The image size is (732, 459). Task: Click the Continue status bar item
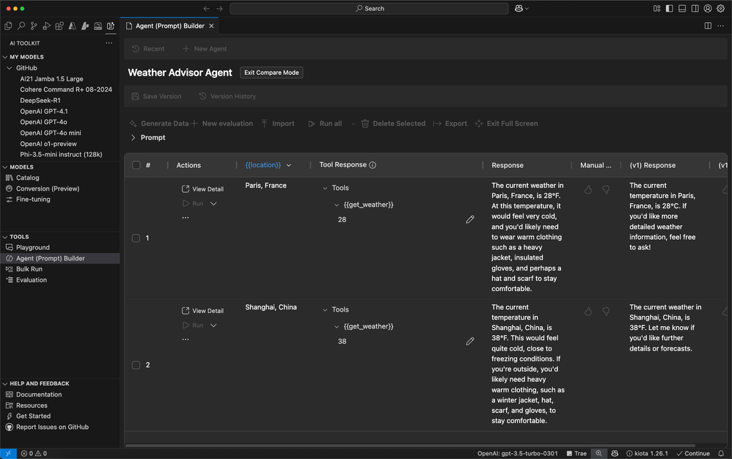(693, 453)
